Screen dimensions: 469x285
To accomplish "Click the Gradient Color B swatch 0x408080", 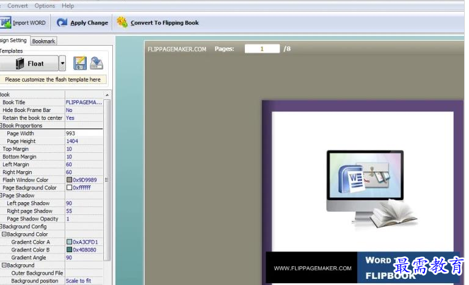I will pyautogui.click(x=69, y=250).
